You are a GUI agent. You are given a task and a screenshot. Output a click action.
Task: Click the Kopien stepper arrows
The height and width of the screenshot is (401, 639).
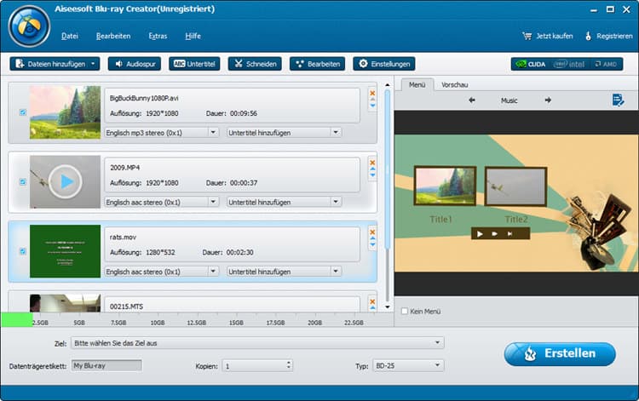(x=289, y=365)
